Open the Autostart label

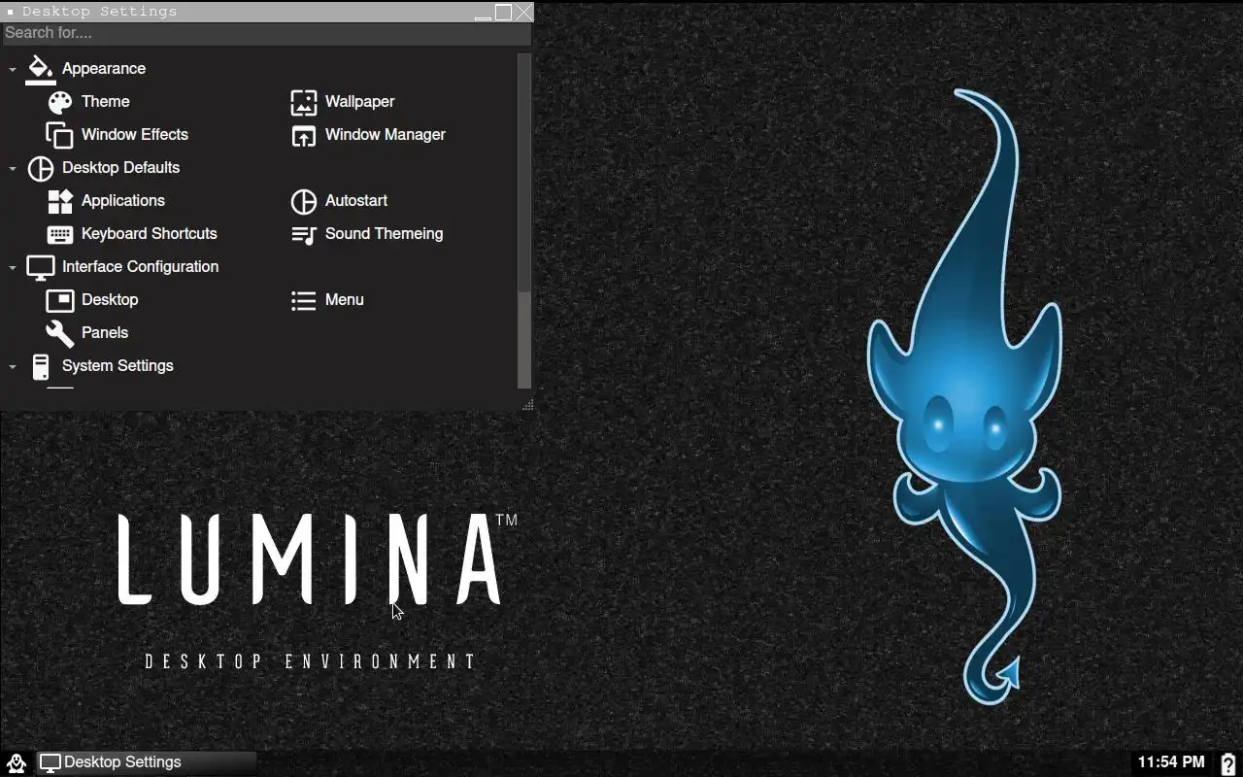coord(356,201)
